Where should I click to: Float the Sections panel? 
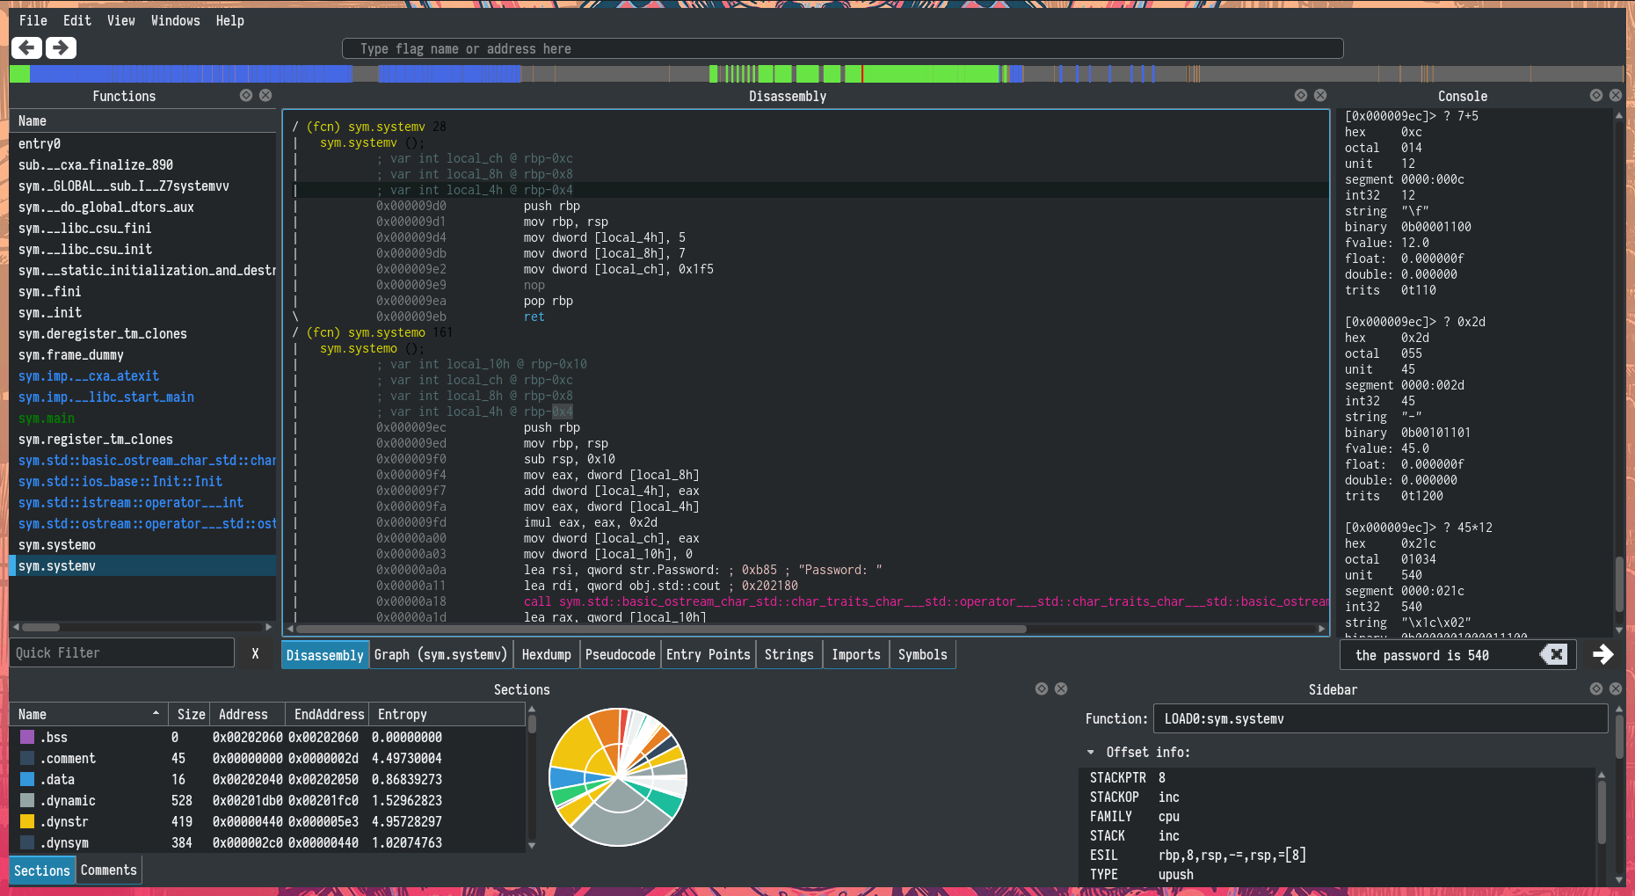tap(1042, 688)
